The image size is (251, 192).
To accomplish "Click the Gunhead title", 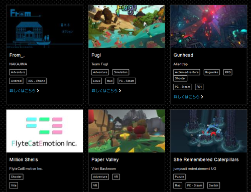I will pyautogui.click(x=183, y=55).
